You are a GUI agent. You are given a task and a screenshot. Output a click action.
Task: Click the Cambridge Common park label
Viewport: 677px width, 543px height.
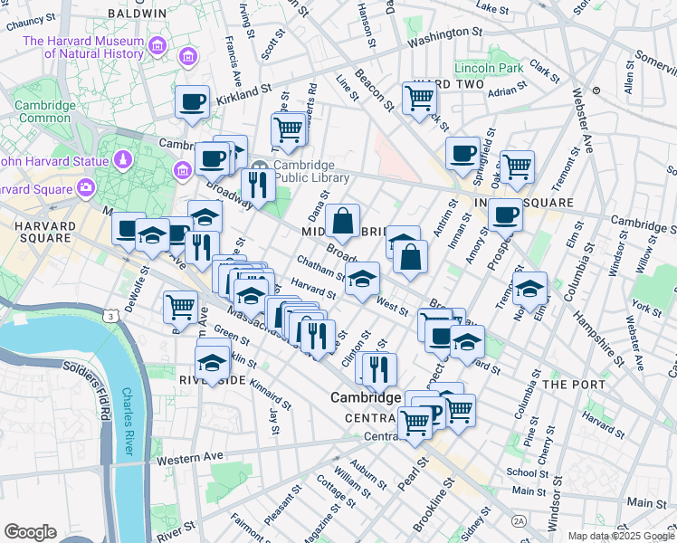pos(44,111)
